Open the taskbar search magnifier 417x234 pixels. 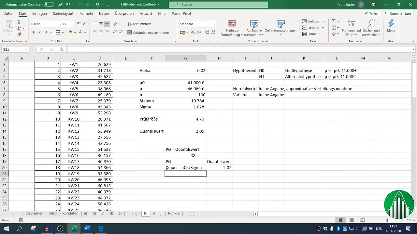click(20, 228)
